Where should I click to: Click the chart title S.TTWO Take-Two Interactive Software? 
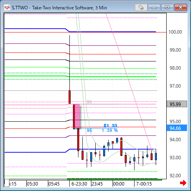pyautogui.click(x=59, y=8)
